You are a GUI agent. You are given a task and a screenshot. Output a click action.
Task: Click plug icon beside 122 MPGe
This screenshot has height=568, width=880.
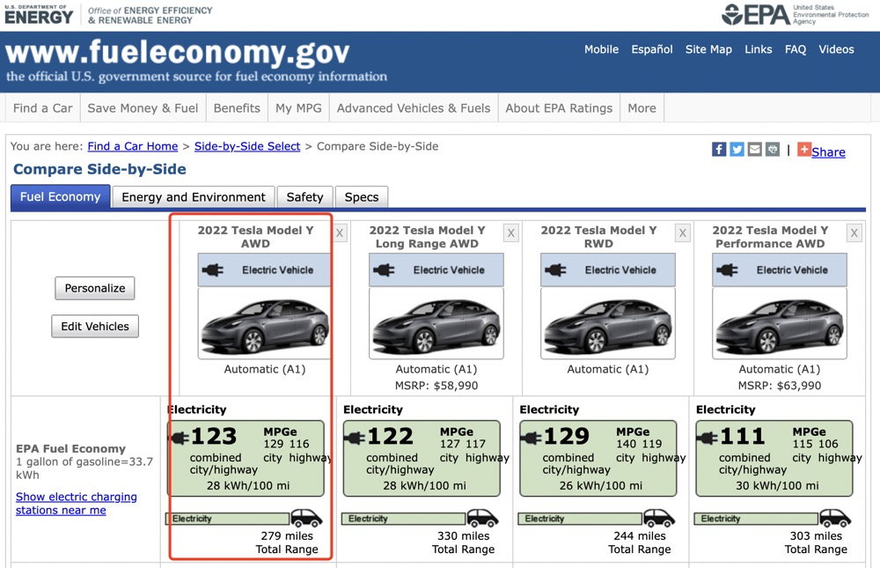click(x=355, y=438)
